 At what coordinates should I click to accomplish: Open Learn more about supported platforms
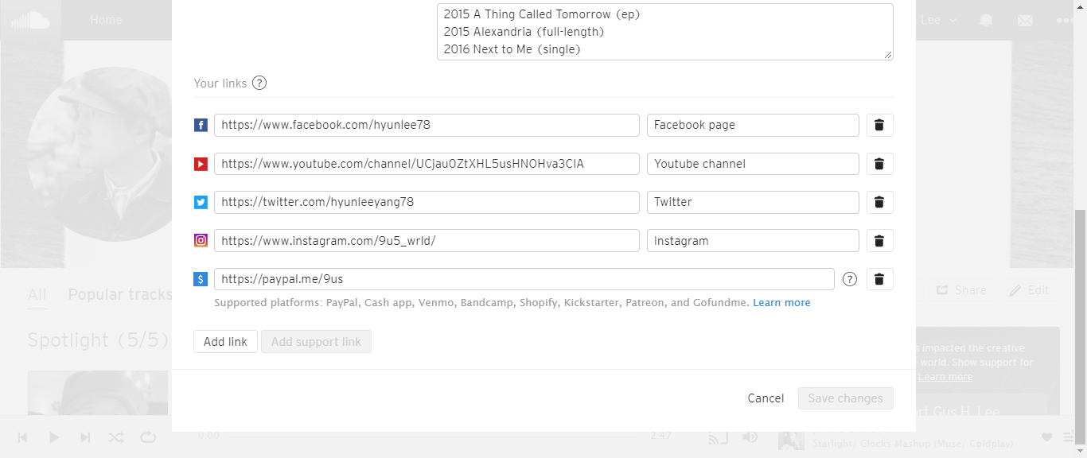coord(781,303)
